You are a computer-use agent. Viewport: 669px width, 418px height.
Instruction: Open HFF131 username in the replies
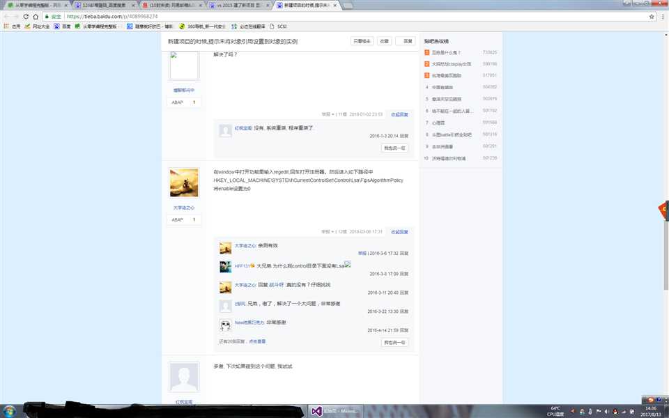pyautogui.click(x=242, y=266)
